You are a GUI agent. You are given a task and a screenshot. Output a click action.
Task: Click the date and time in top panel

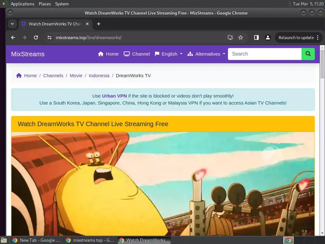coord(308,4)
